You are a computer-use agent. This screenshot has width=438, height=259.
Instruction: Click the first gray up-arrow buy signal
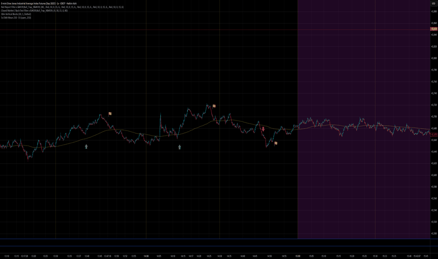(86, 146)
